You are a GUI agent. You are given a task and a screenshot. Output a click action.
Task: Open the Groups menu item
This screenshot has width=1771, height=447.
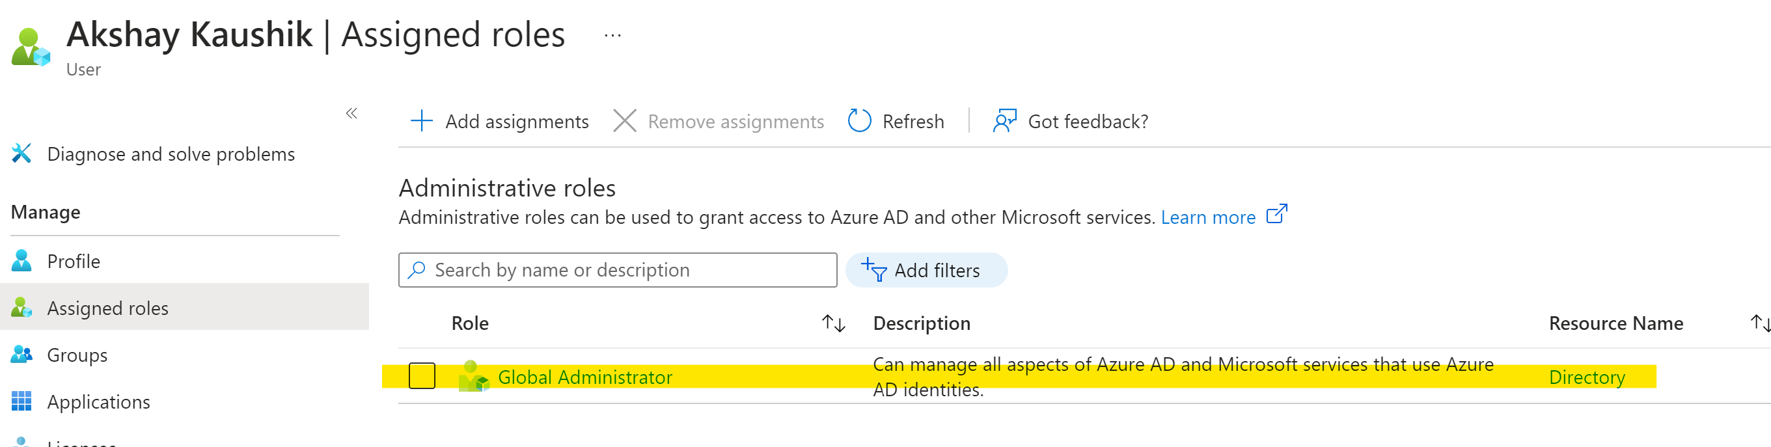[x=77, y=355]
